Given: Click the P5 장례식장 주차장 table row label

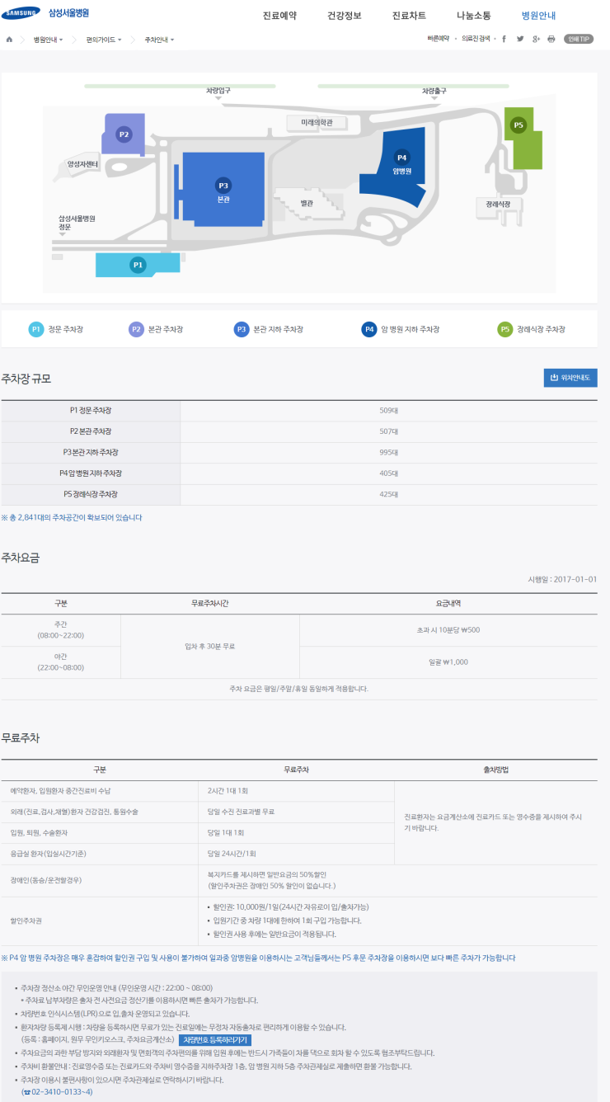Looking at the screenshot, I should (91, 495).
